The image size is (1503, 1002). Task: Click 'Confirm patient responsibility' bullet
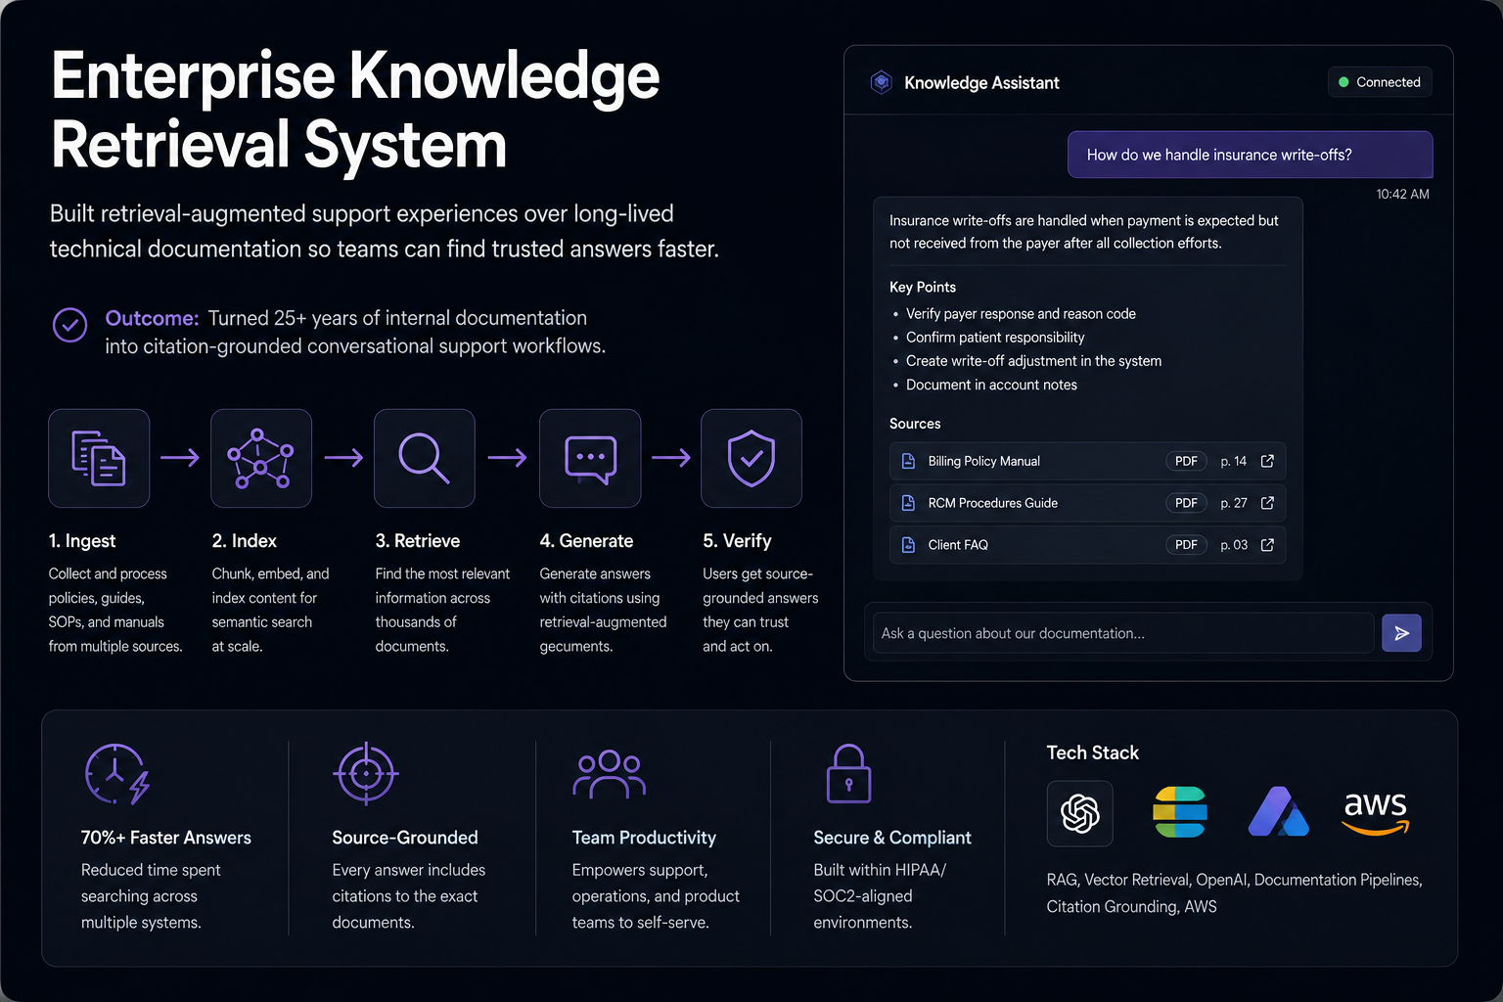click(995, 338)
